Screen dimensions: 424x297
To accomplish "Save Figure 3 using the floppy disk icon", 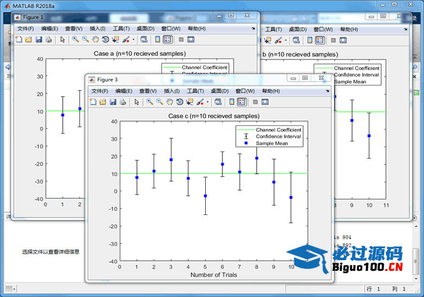I will pos(112,102).
